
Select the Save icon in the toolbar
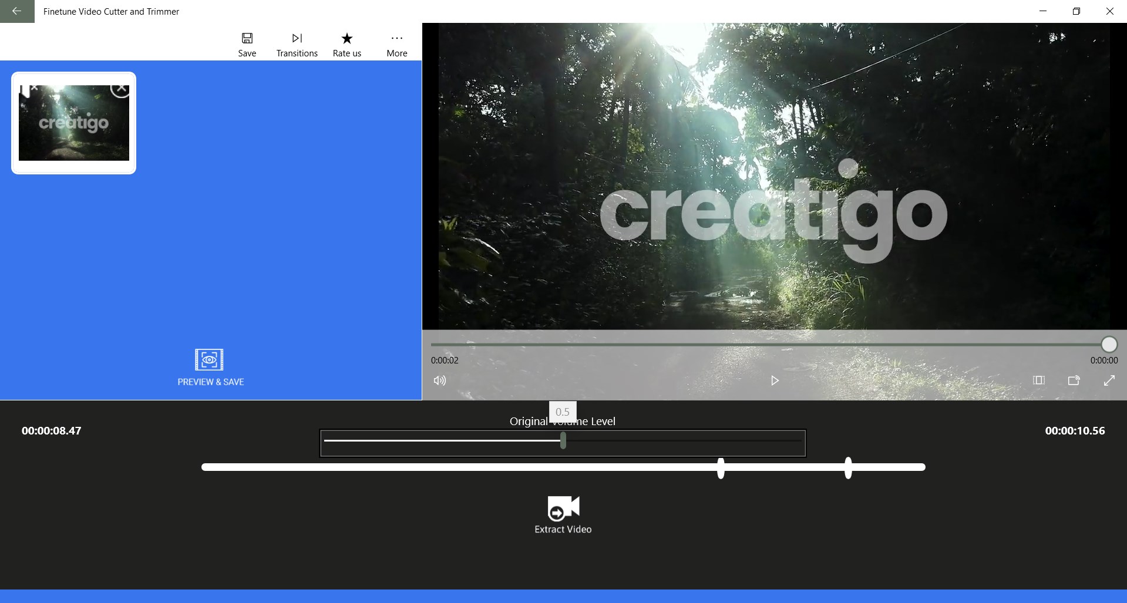[247, 42]
